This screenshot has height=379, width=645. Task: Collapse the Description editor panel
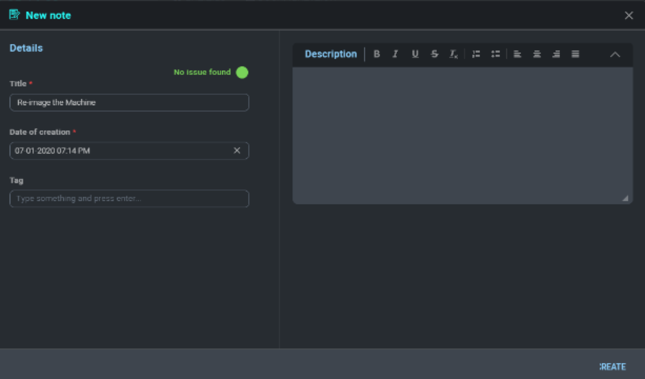click(x=615, y=55)
